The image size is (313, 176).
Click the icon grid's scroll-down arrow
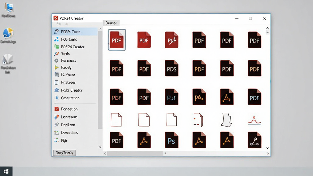click(267, 148)
